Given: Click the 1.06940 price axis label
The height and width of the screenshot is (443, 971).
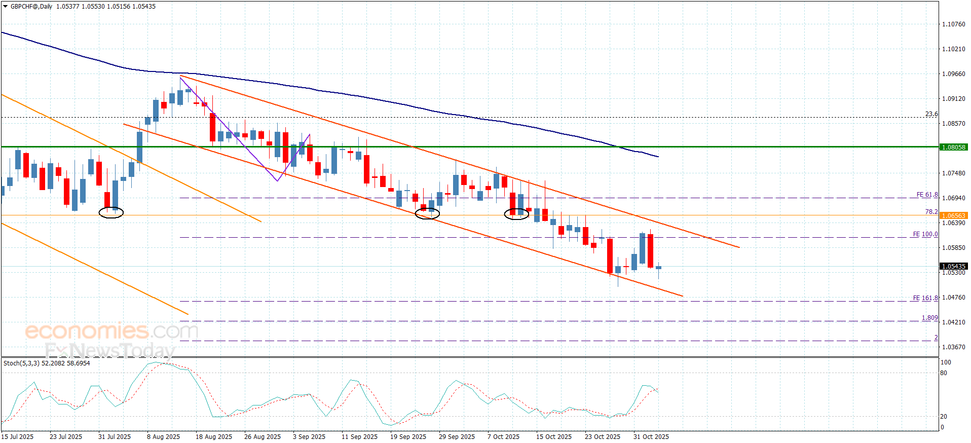Looking at the screenshot, I should [x=953, y=198].
